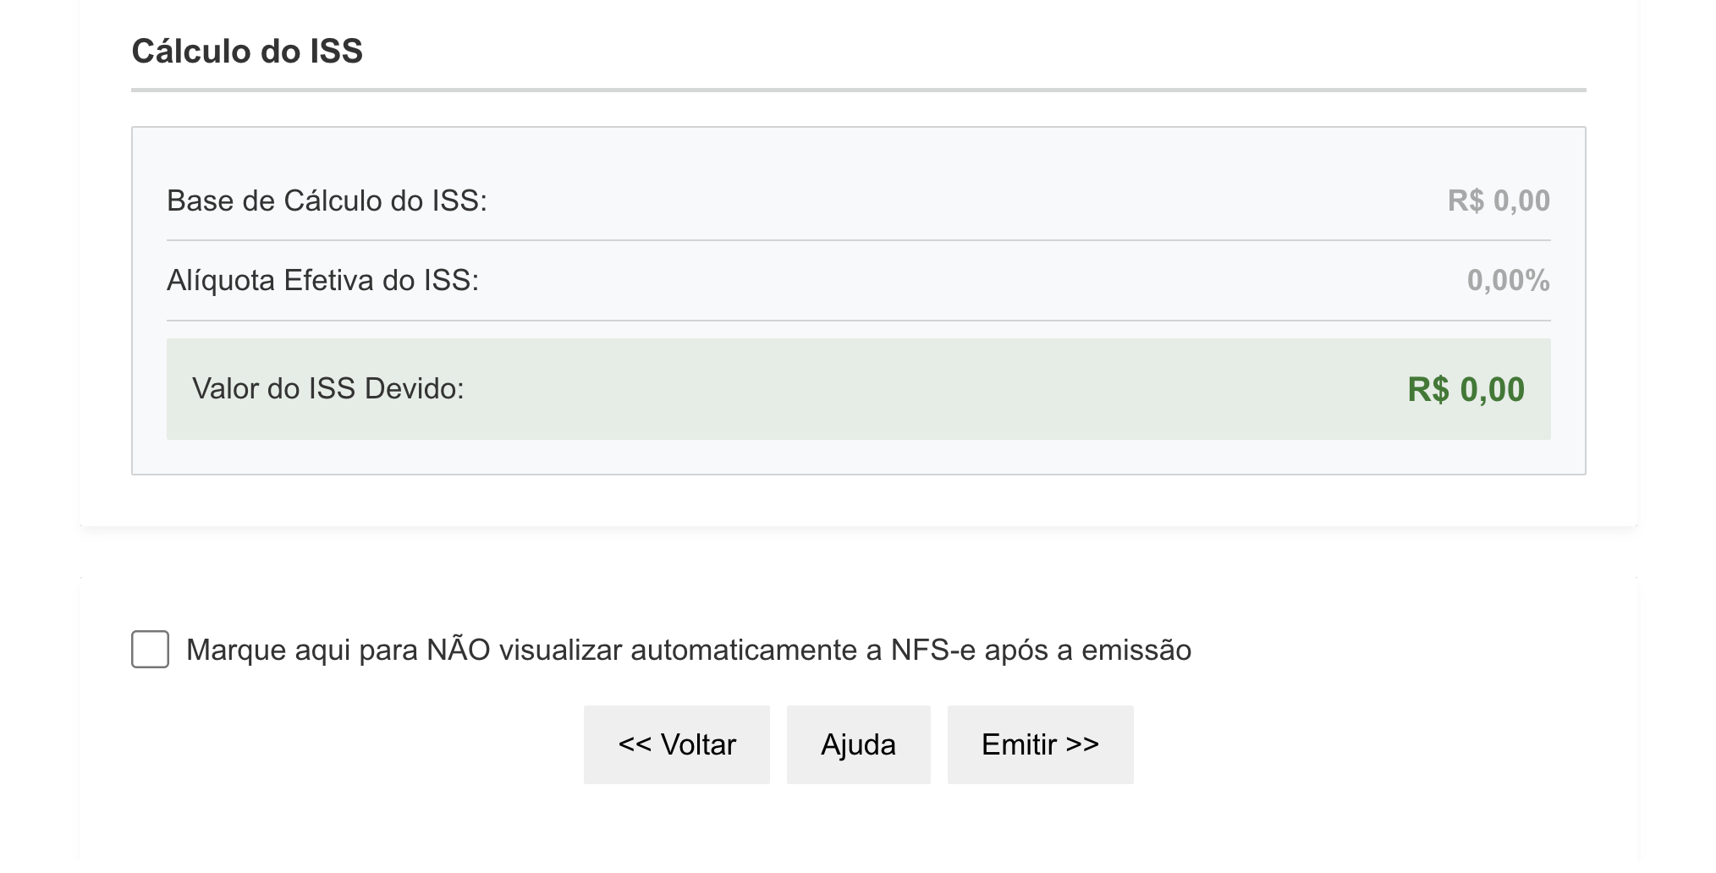Open the Ajuda help button
This screenshot has height=873, width=1716.
tap(859, 744)
